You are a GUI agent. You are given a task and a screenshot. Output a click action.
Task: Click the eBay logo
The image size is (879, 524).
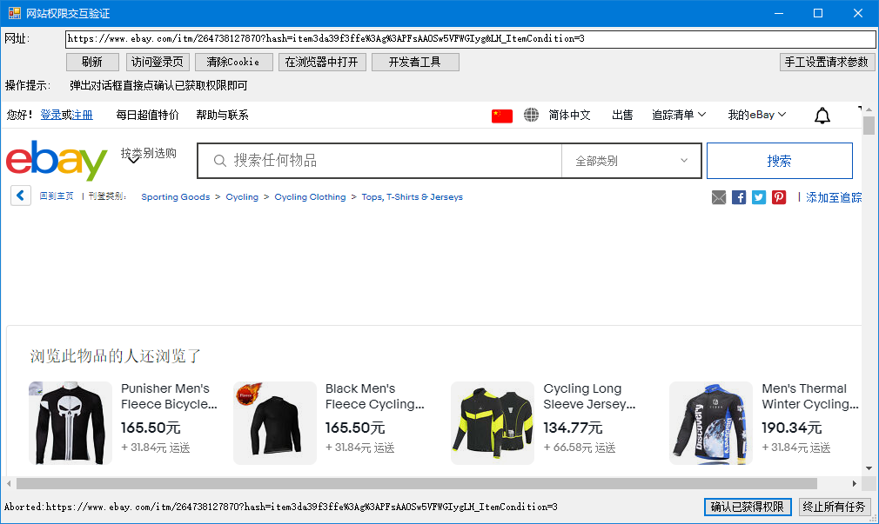57,161
